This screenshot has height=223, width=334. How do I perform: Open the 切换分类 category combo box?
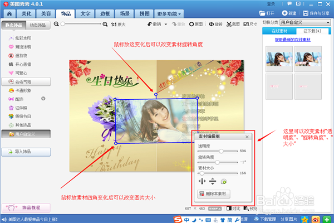pos(305,22)
